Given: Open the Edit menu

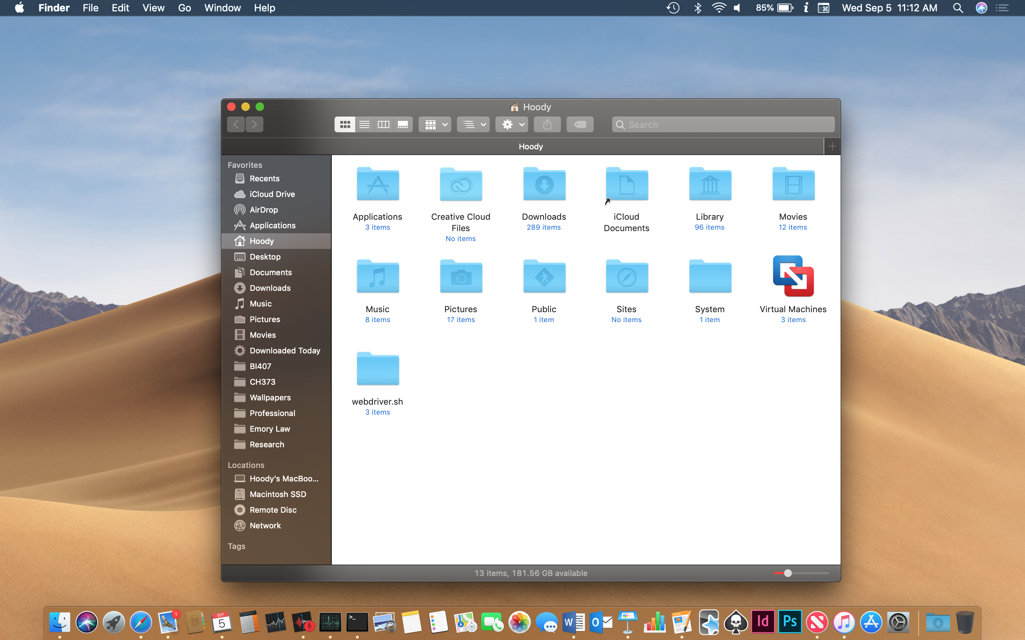Looking at the screenshot, I should click(x=120, y=8).
